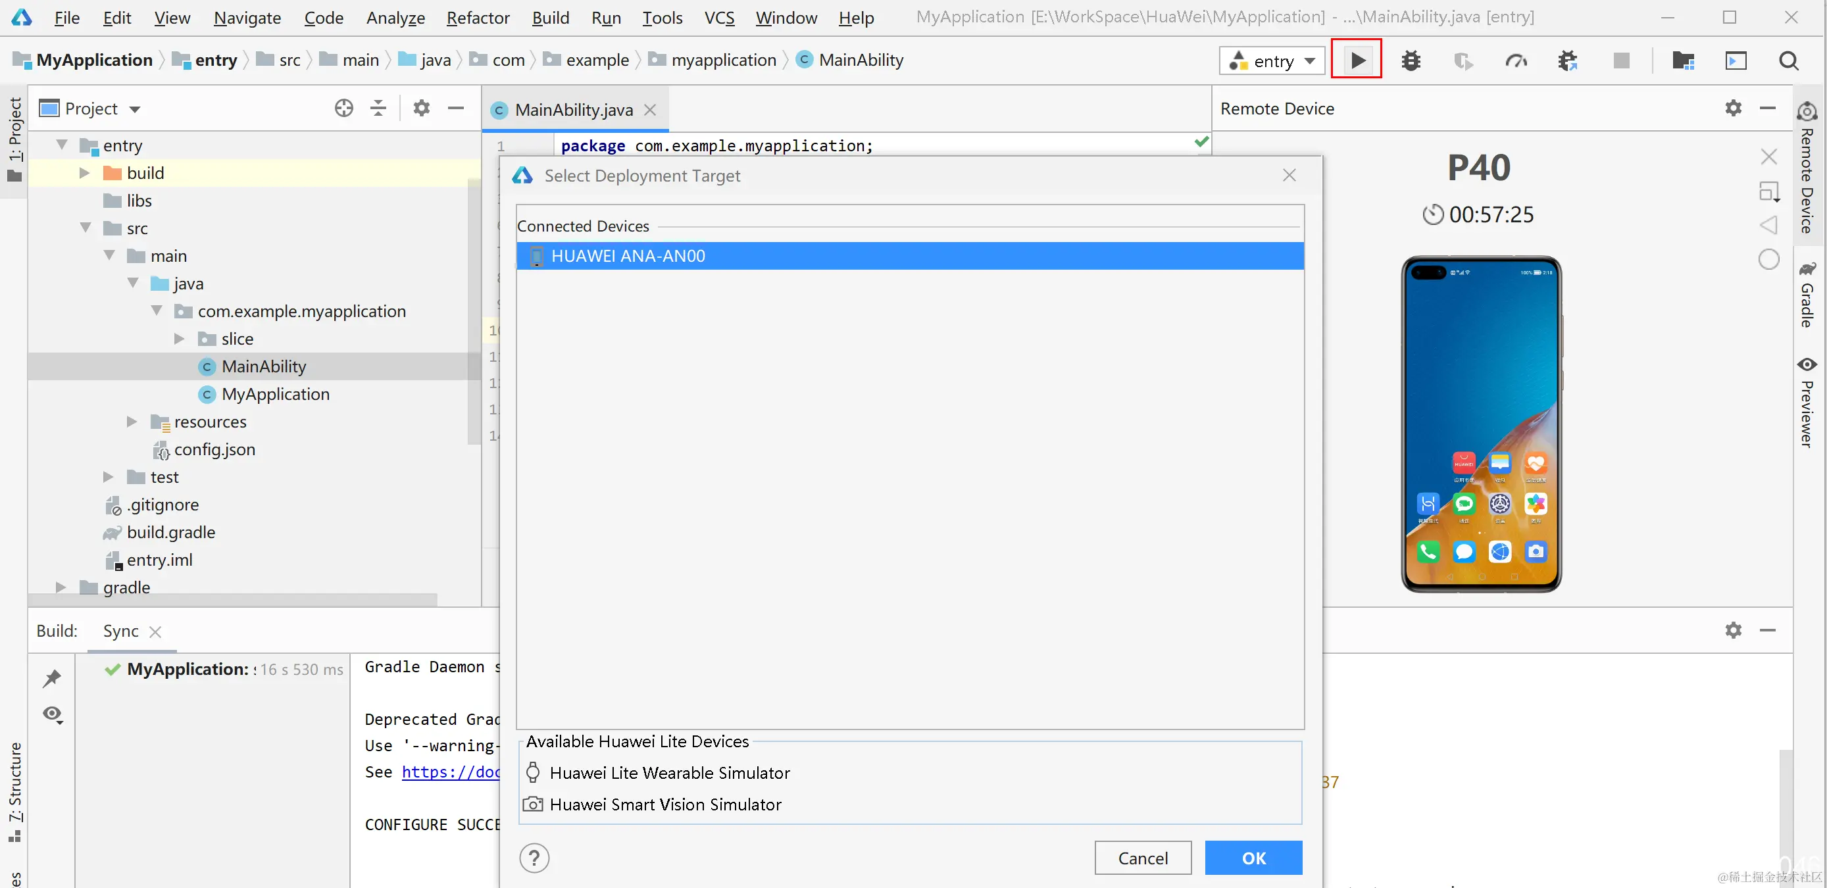This screenshot has height=888, width=1827.
Task: Click the collapse all icon in Project panel
Action: (x=378, y=108)
